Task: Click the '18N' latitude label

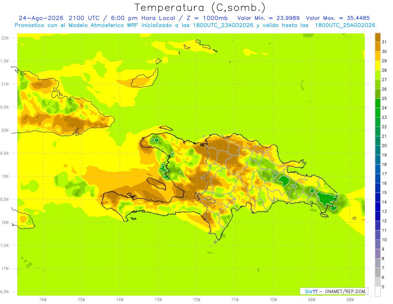Action: [5, 222]
